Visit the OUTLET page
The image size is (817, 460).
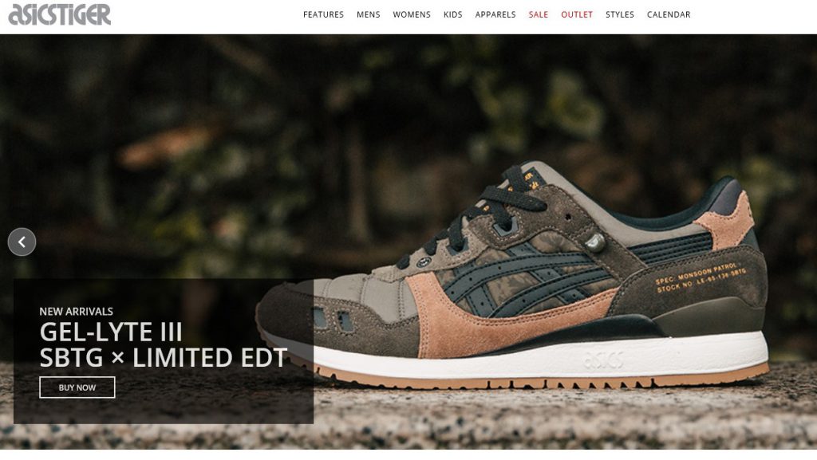coord(577,14)
